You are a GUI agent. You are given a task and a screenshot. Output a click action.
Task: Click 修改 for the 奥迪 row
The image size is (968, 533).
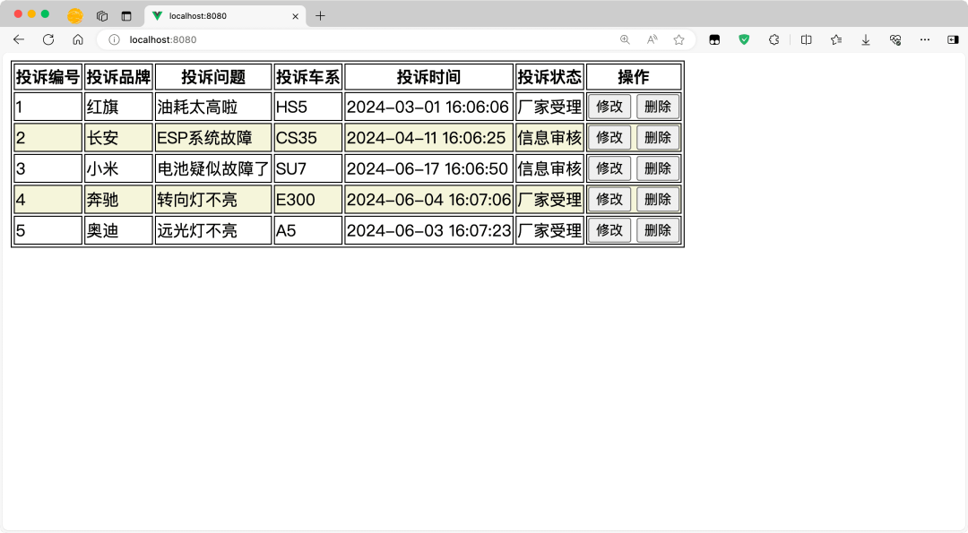tap(609, 230)
